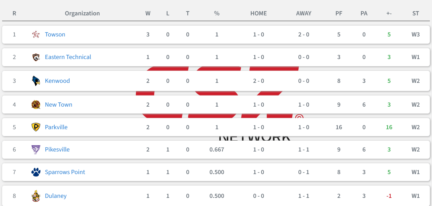The height and width of the screenshot is (206, 432).
Task: Open the Kenwood team link
Action: coord(57,81)
